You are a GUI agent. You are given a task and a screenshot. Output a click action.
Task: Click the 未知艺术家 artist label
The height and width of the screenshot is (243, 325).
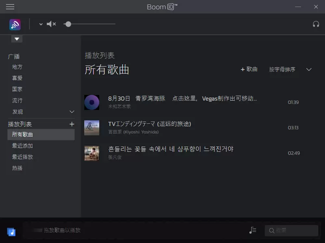[x=119, y=106]
